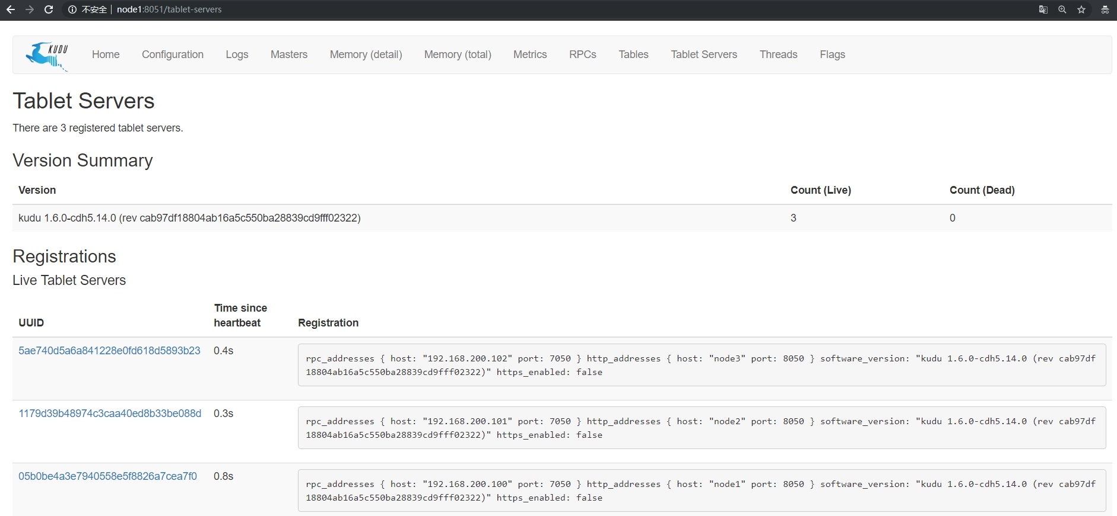Click the 0.4s heartbeat value
This screenshot has width=1117, height=516.
pos(223,351)
